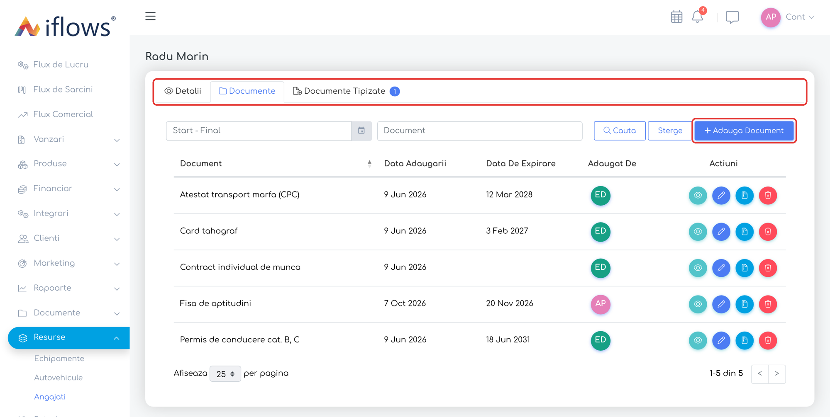
Task: Open the notifications bell
Action: pos(698,17)
